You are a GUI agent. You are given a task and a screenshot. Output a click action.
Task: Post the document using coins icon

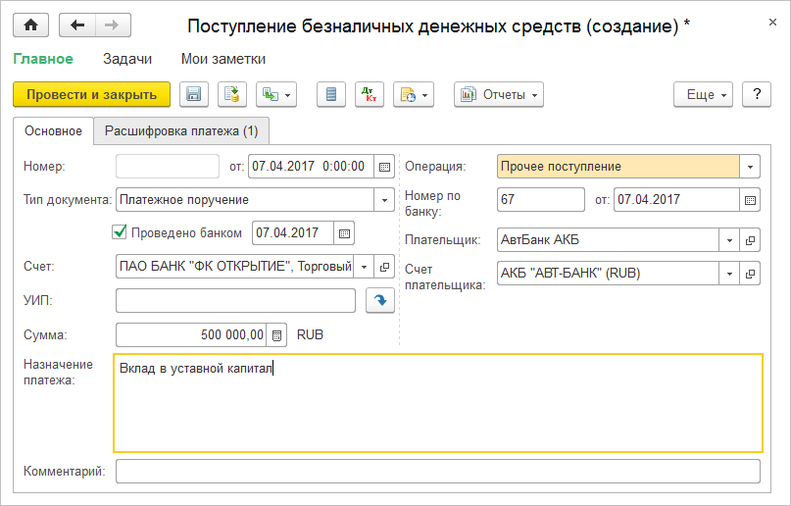232,94
